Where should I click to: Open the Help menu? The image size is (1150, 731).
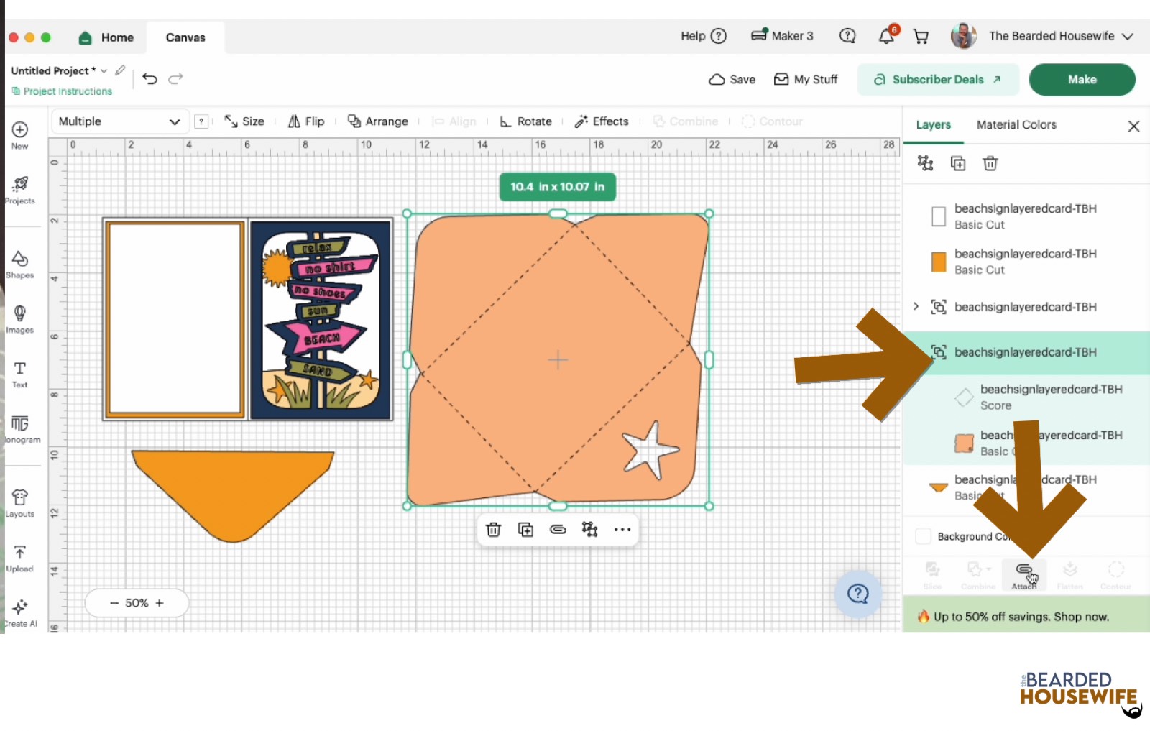click(x=704, y=36)
